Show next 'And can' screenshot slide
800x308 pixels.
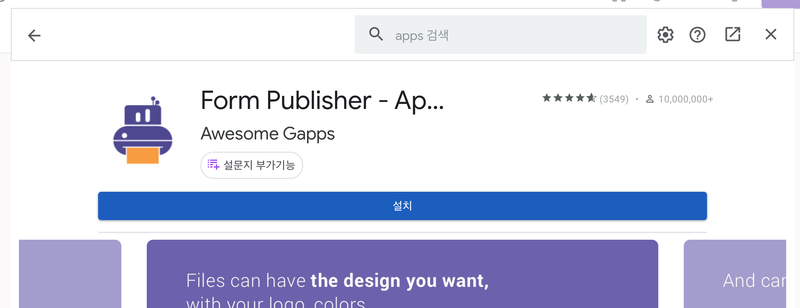(735, 274)
